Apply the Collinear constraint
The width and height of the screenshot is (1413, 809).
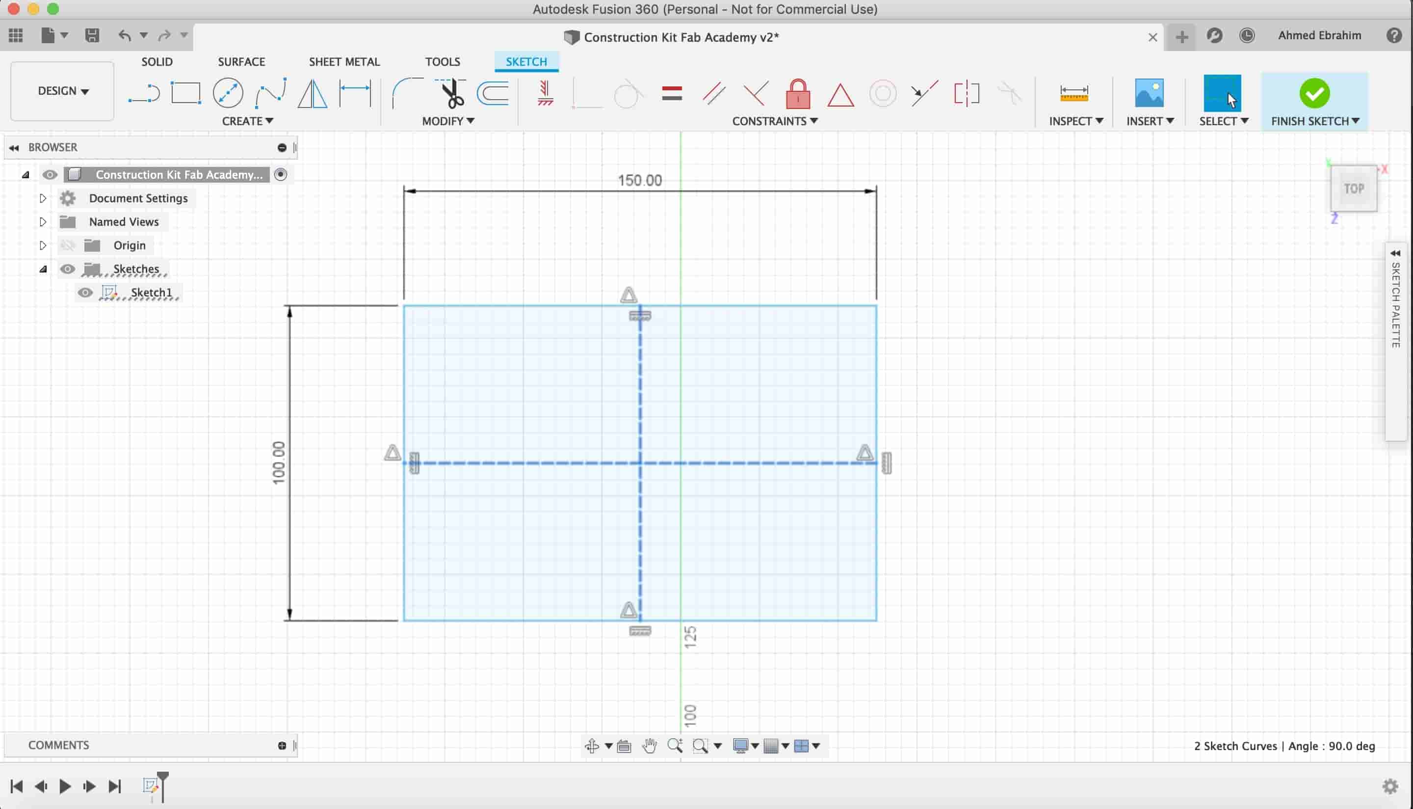924,93
